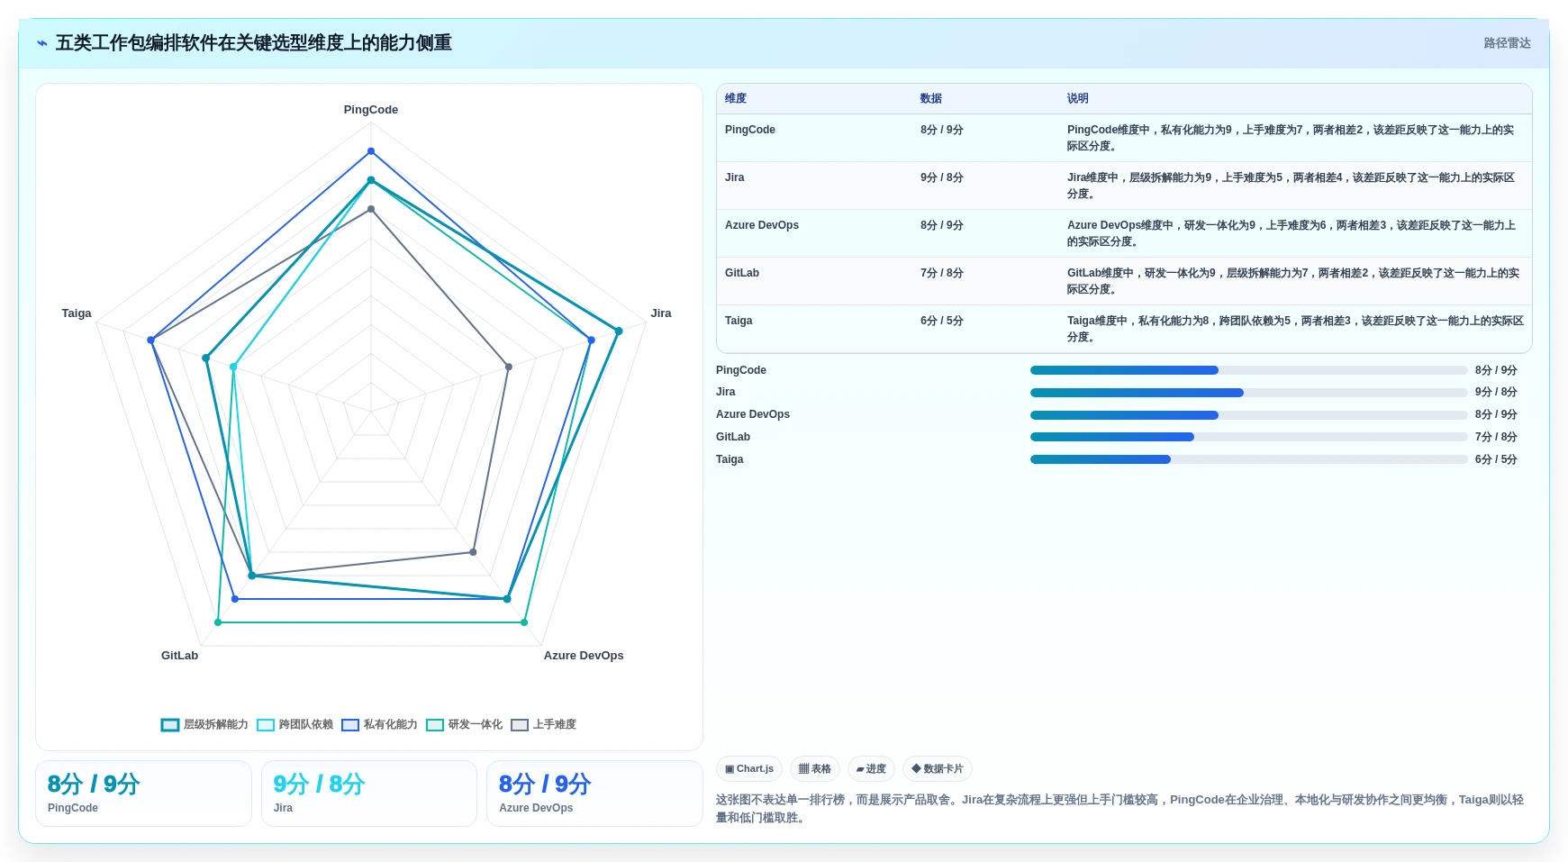Click the 进度 tag chip
The image size is (1568, 862).
[871, 769]
